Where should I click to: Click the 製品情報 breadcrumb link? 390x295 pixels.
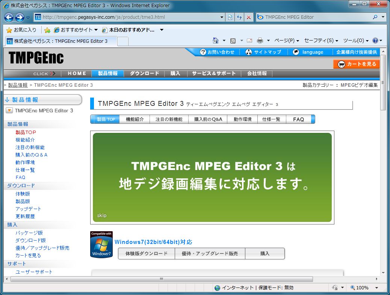(18, 85)
